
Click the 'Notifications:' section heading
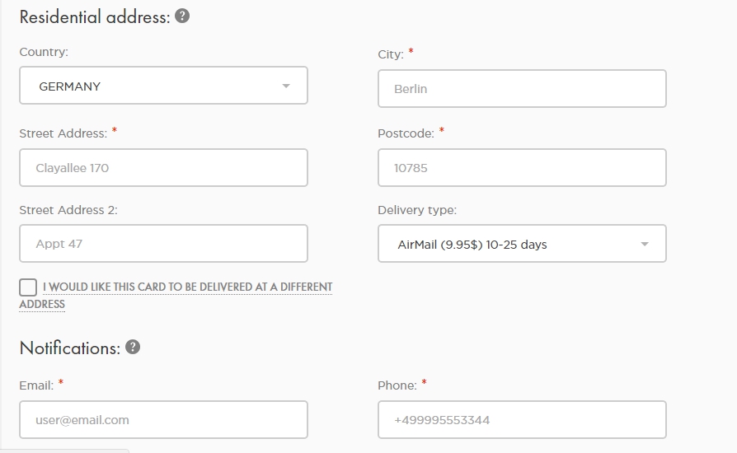tap(70, 348)
